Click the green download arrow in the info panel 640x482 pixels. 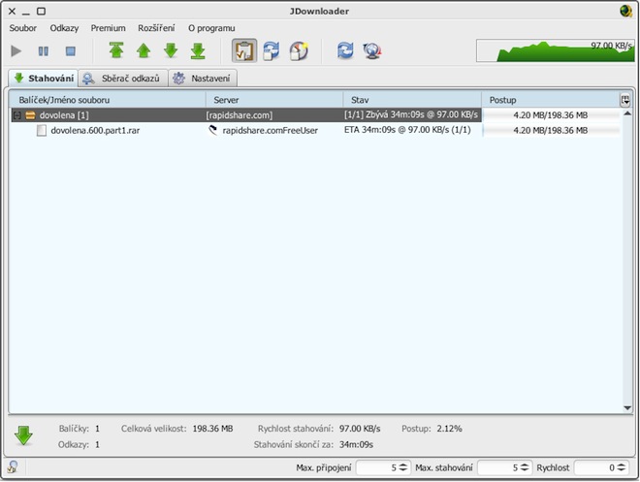pyautogui.click(x=23, y=435)
